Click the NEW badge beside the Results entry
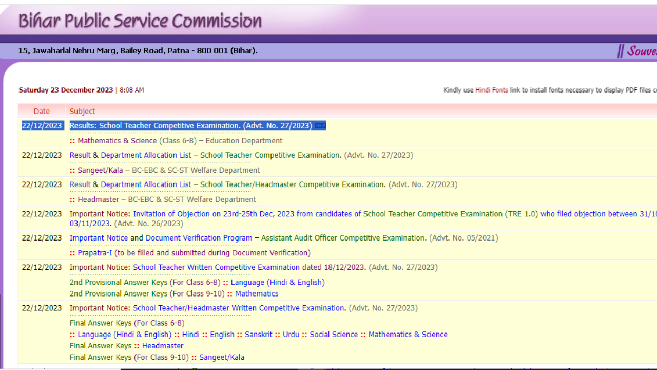The height and width of the screenshot is (370, 657). point(320,126)
